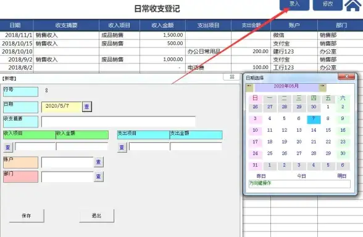Click the 办公日常用品 expense item cell
Screen dimensions: 363x237
[208, 52]
